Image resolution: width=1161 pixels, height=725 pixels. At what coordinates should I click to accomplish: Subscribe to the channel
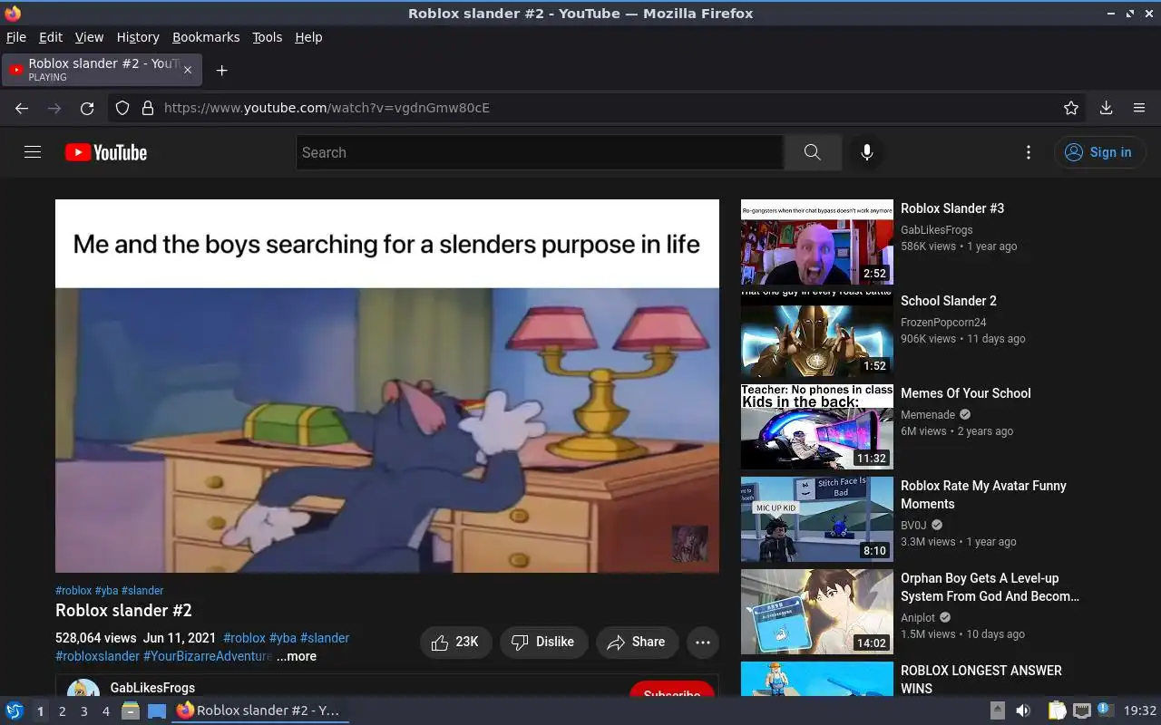click(672, 689)
